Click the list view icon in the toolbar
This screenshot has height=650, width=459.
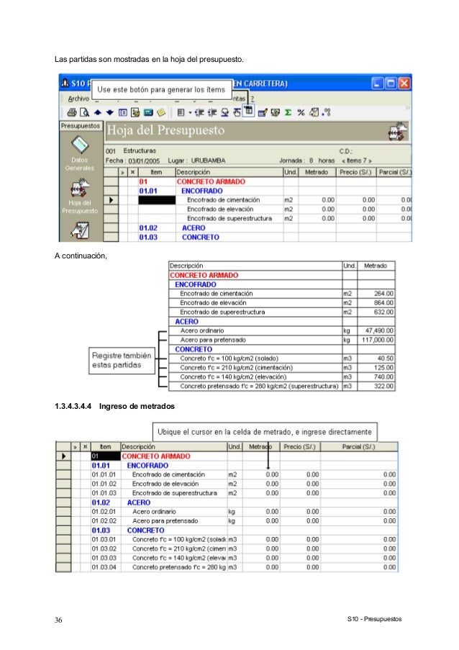point(181,112)
